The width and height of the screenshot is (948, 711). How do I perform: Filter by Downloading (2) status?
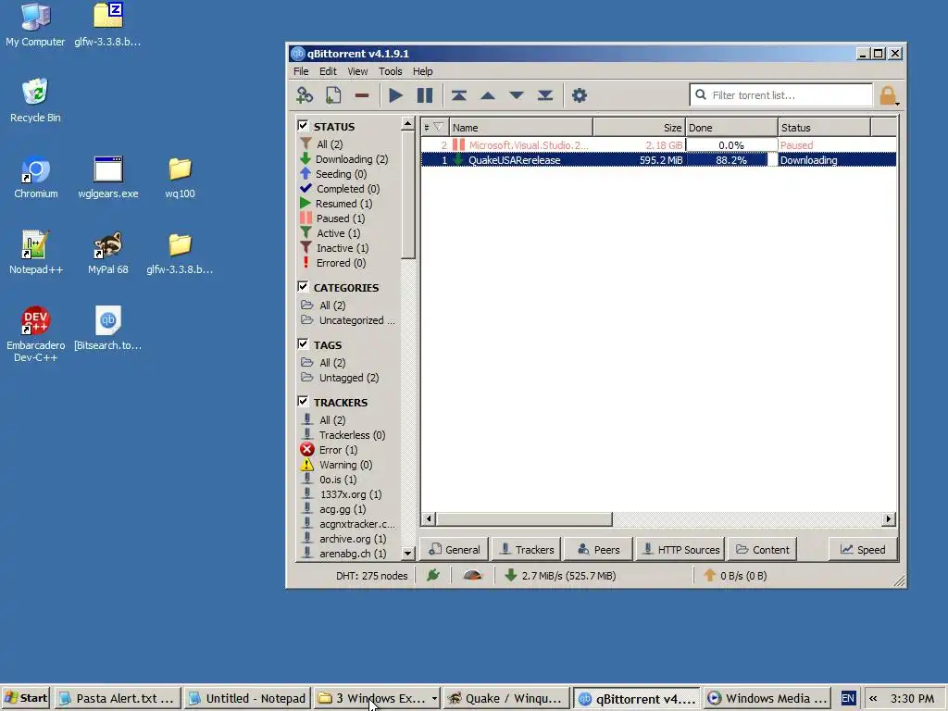pos(344,159)
